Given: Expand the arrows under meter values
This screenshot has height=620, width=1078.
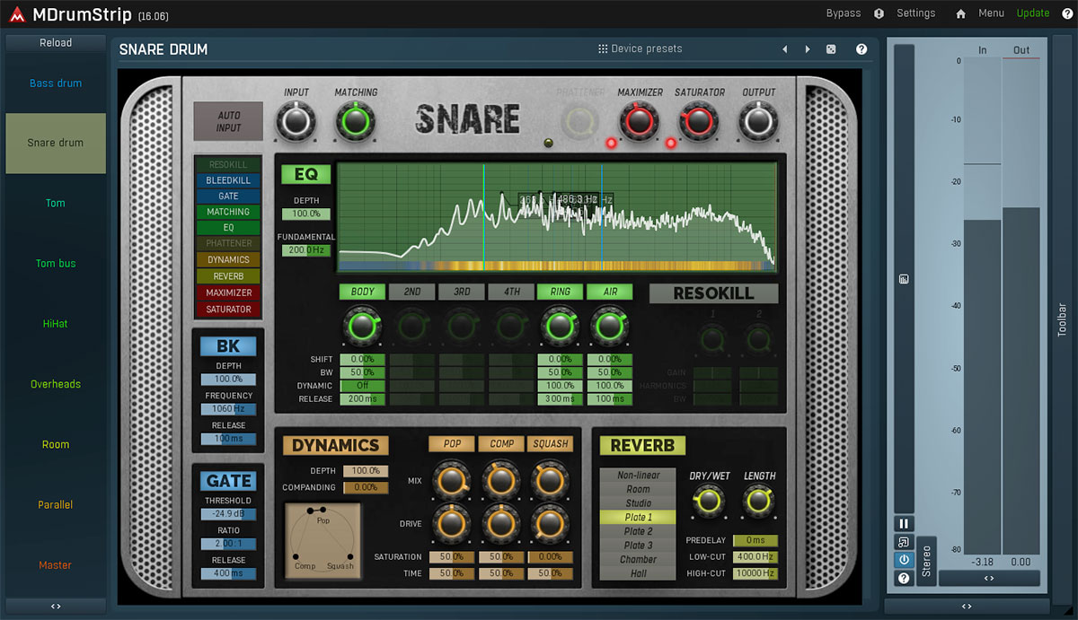Looking at the screenshot, I should coord(989,578).
